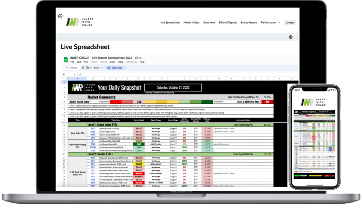Click the Market Health Score 7.50 cell
Screen dimensions: 362x204
(139, 102)
